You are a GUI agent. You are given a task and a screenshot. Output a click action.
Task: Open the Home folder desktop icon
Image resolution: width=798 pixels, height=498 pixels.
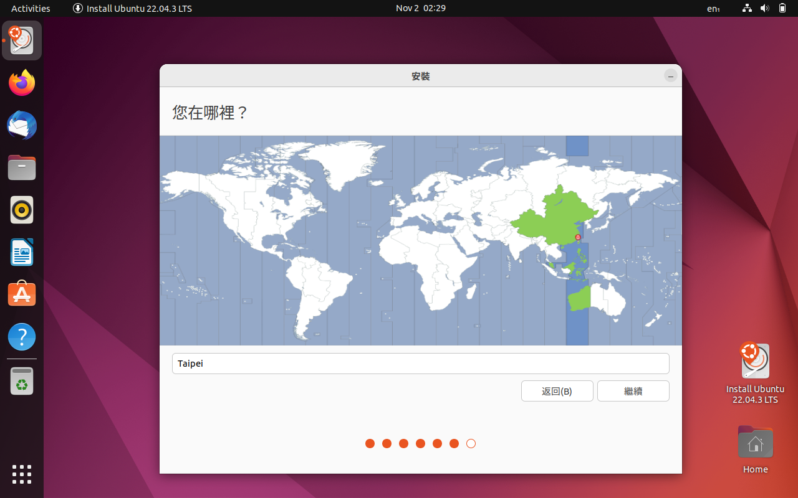[755, 450]
